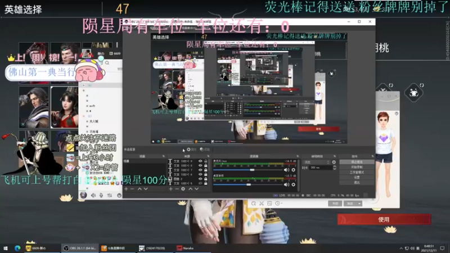Select the red-dressed female hero portrait

[x=65, y=107]
